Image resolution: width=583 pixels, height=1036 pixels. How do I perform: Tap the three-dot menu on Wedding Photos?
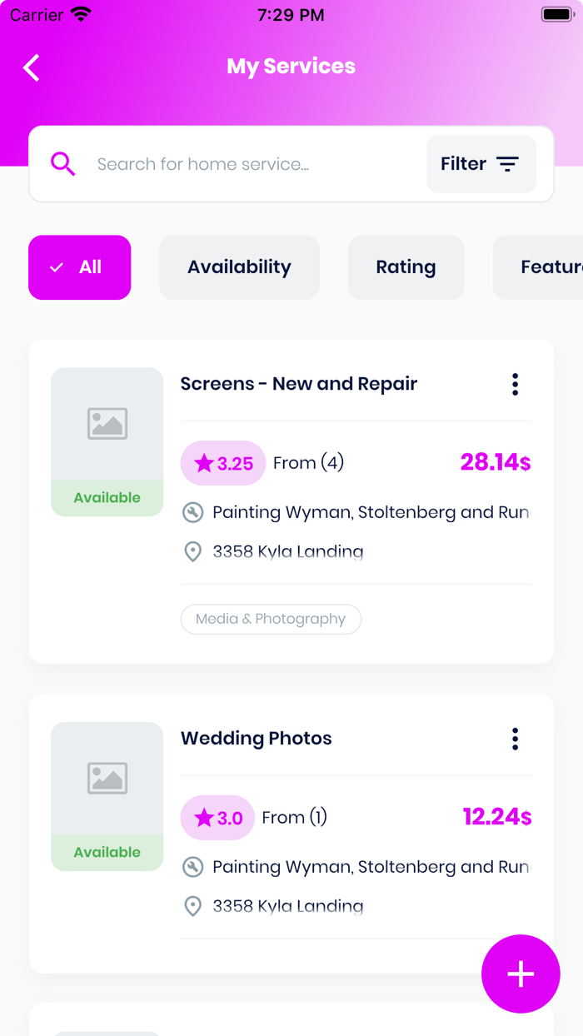tap(515, 739)
